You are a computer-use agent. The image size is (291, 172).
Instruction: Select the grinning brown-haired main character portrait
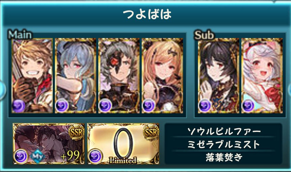pyautogui.click(x=32, y=76)
